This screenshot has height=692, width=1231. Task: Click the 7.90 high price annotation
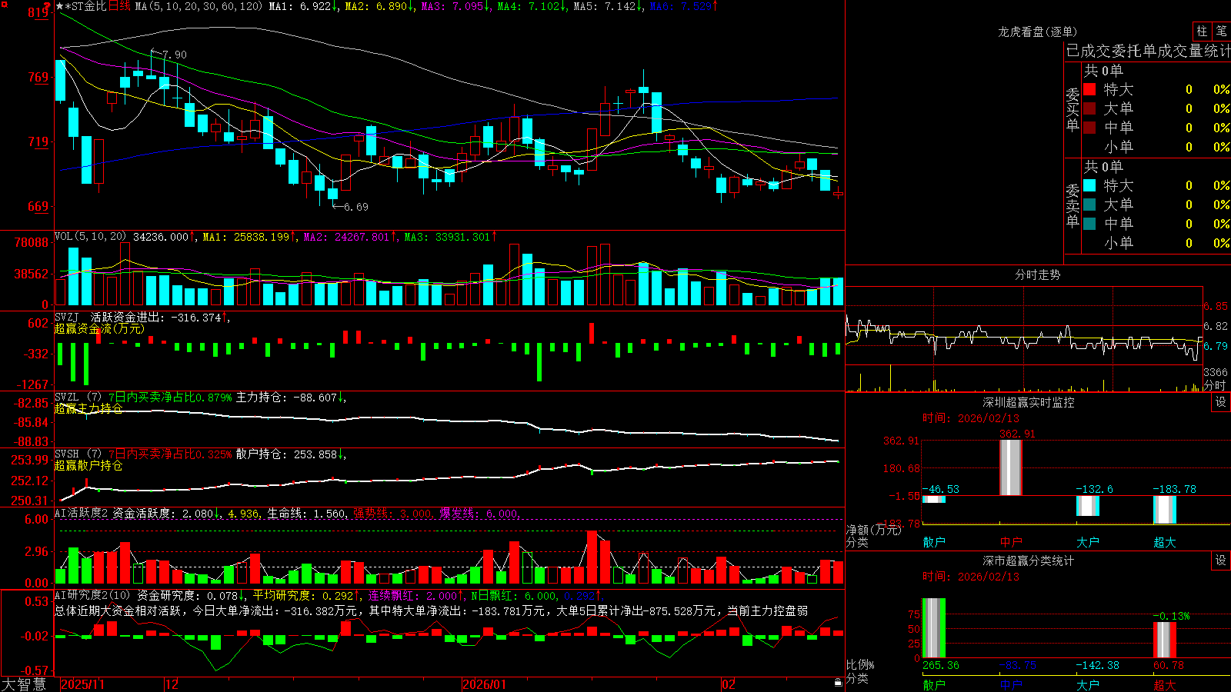click(174, 55)
